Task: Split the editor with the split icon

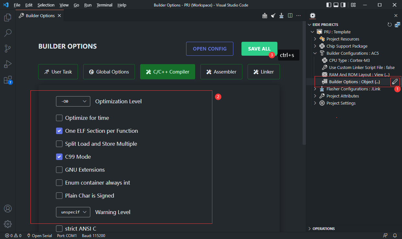Action: pyautogui.click(x=290, y=15)
